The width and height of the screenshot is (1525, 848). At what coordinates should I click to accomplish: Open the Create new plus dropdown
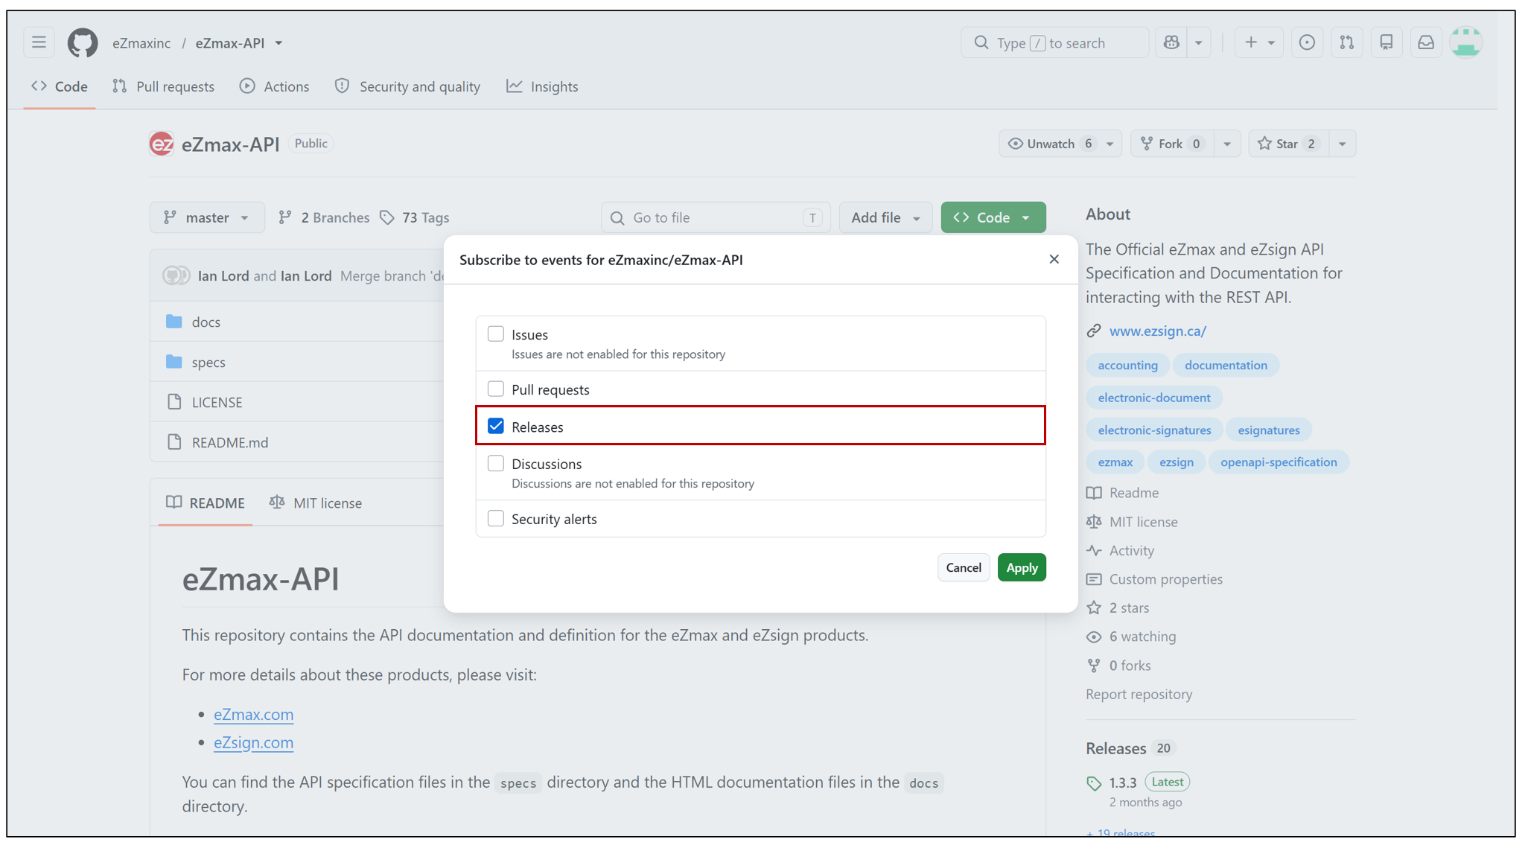[1259, 42]
